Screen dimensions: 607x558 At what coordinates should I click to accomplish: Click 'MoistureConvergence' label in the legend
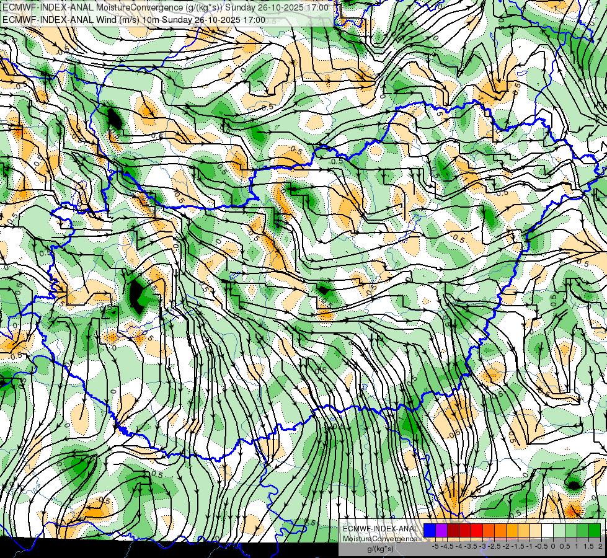[380, 539]
